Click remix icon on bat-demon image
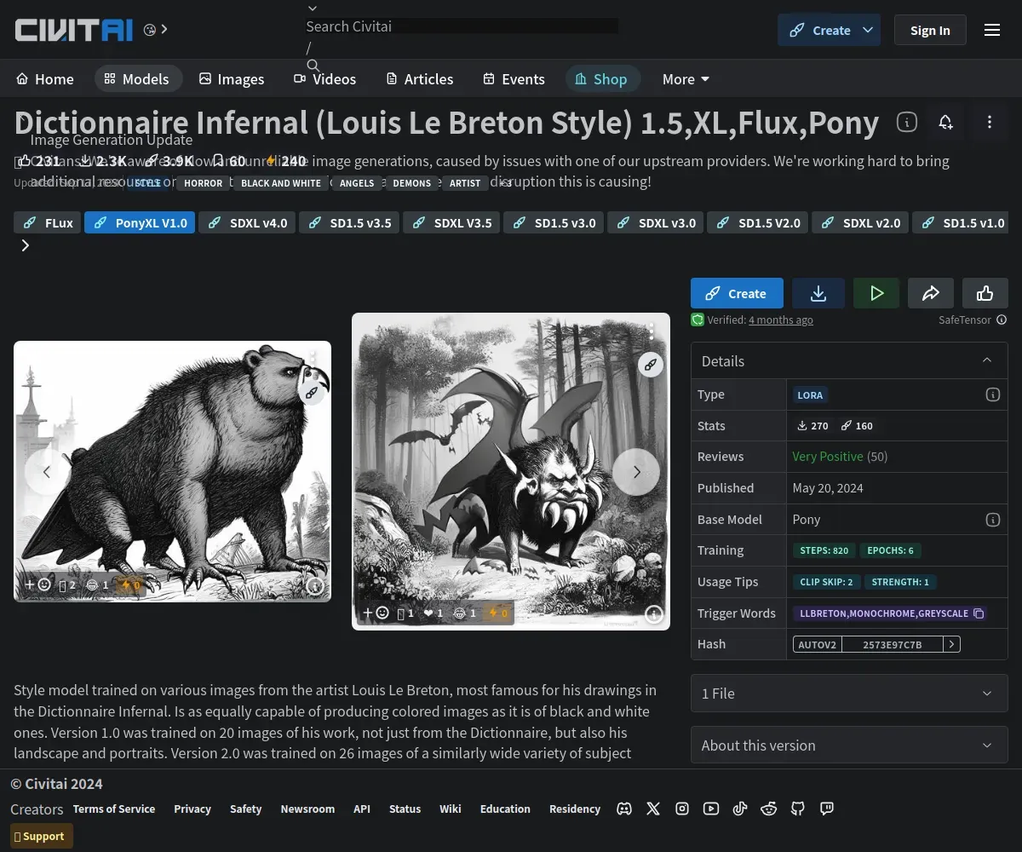The width and height of the screenshot is (1022, 852). pyautogui.click(x=651, y=364)
